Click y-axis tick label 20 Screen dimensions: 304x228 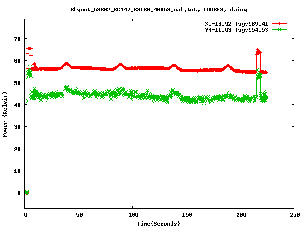[x=17, y=149]
